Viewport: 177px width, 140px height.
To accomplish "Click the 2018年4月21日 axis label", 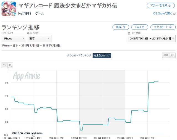I will (79, 138).
